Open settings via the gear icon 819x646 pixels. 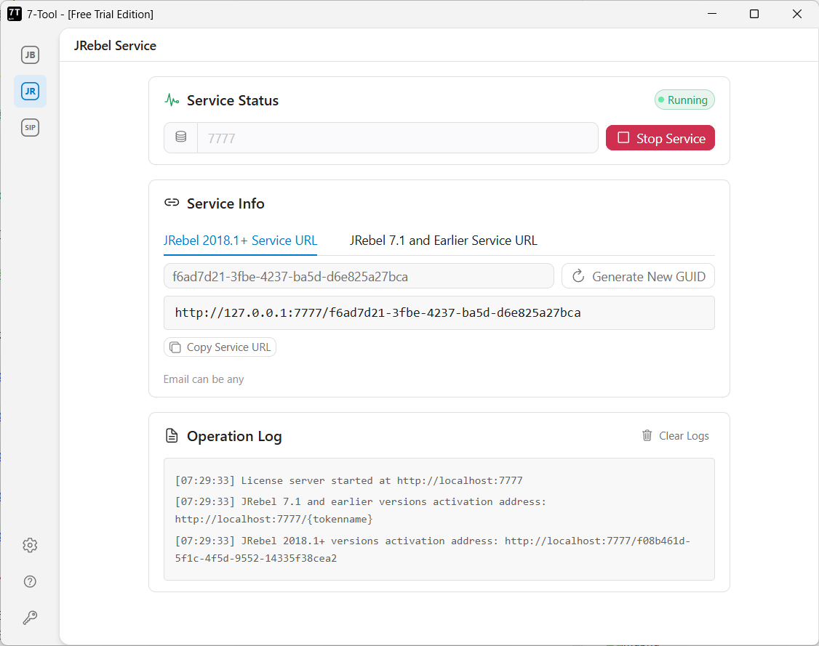(x=30, y=545)
